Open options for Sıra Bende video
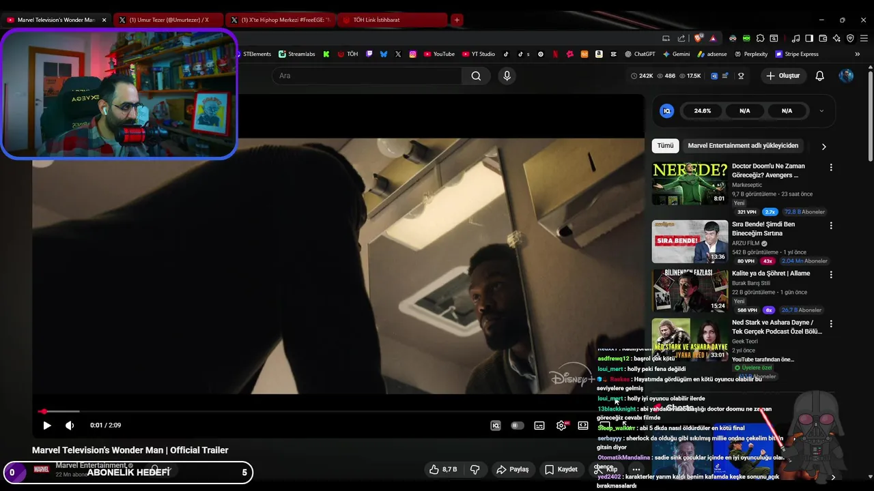The image size is (874, 491). pyautogui.click(x=831, y=226)
